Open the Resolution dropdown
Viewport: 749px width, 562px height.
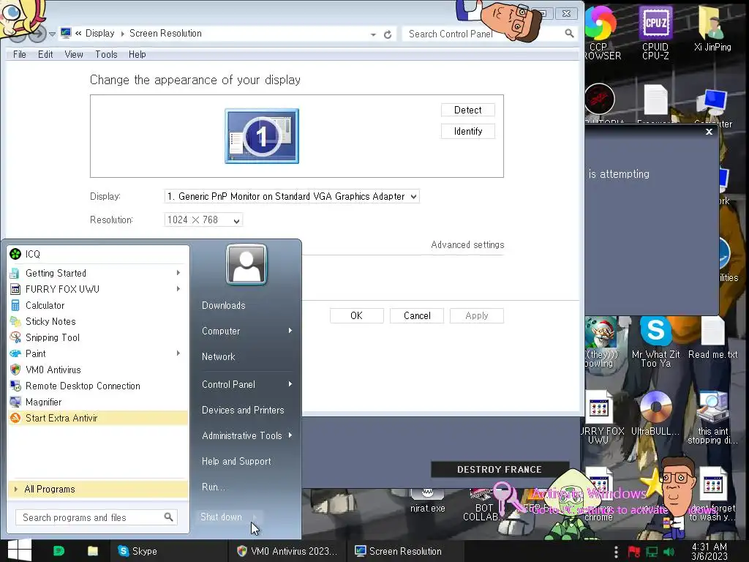coord(203,220)
